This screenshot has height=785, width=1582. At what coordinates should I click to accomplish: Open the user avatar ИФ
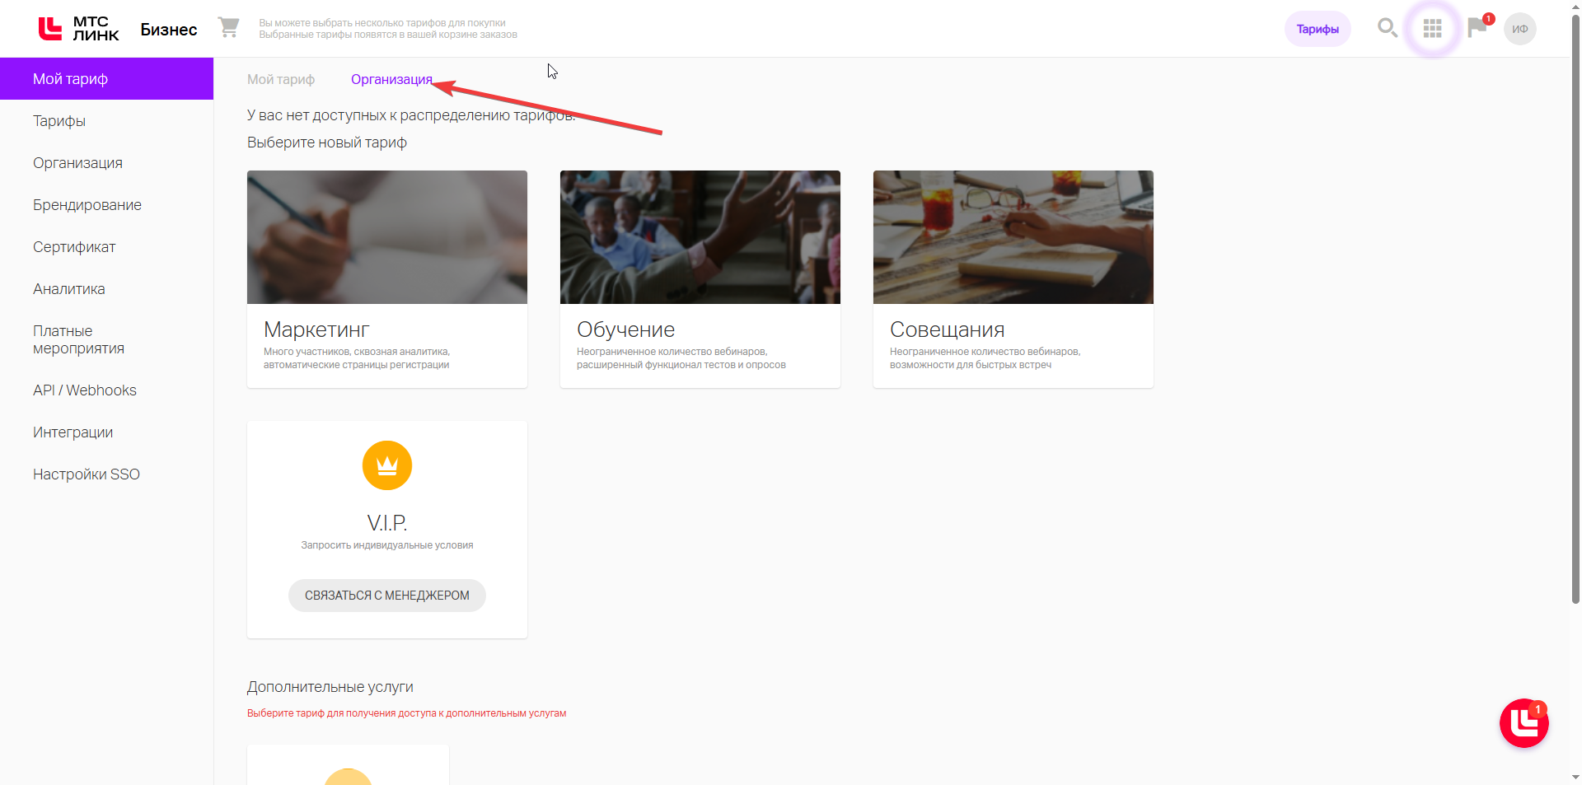point(1520,29)
